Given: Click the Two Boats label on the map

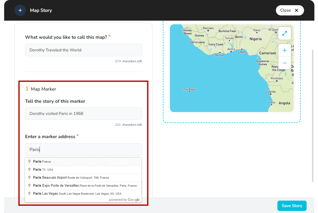Looking at the screenshot, I should 189,89.
